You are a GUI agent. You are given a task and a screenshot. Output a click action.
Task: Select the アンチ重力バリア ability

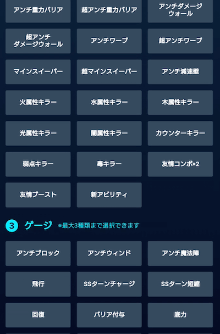point(38,10)
